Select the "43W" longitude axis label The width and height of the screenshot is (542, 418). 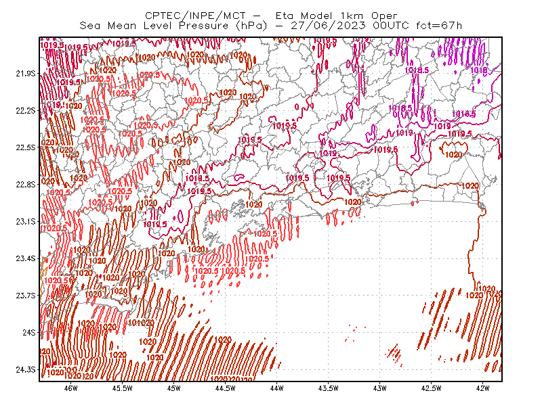click(379, 388)
